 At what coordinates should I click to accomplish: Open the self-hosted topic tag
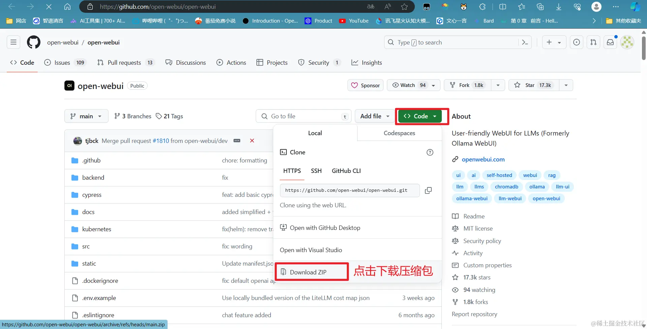coord(499,175)
